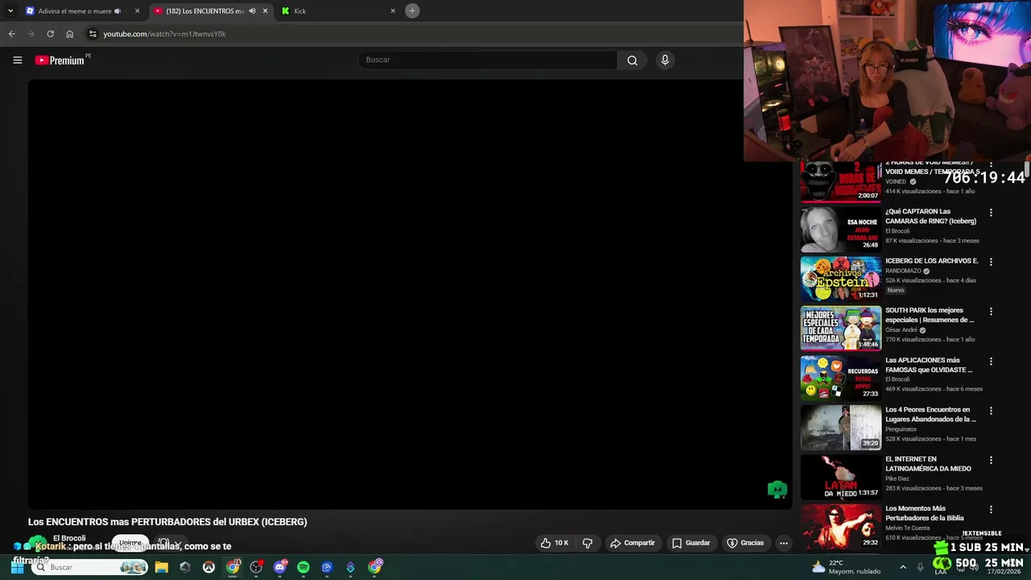Mute the 'Los ENCUENTROS' tab audio icon

tap(252, 11)
